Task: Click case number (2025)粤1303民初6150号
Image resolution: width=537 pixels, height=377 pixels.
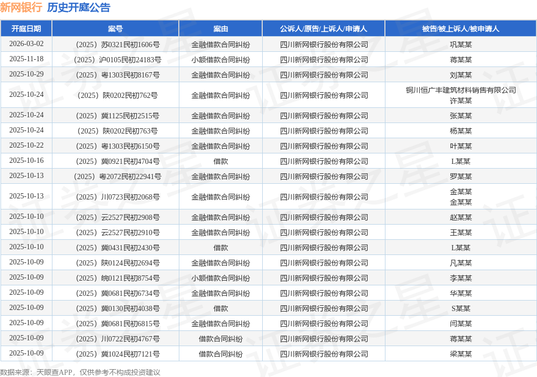Action: tap(117, 146)
